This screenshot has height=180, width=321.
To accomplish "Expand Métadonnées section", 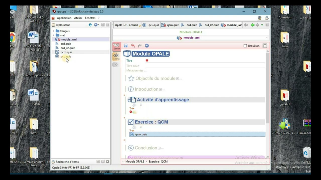I will [x=136, y=70].
